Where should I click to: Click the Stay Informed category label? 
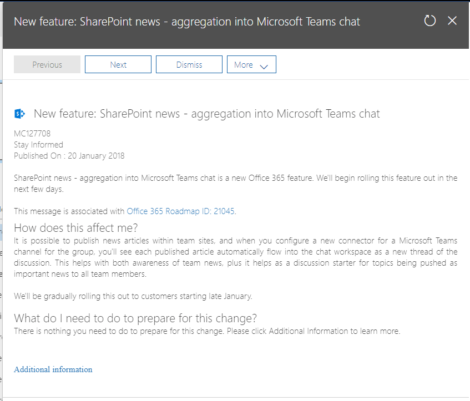(38, 145)
